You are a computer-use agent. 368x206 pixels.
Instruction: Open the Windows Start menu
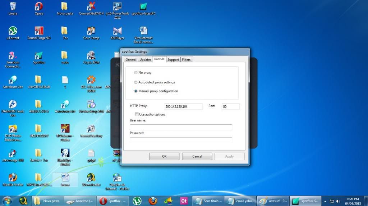pos(7,201)
